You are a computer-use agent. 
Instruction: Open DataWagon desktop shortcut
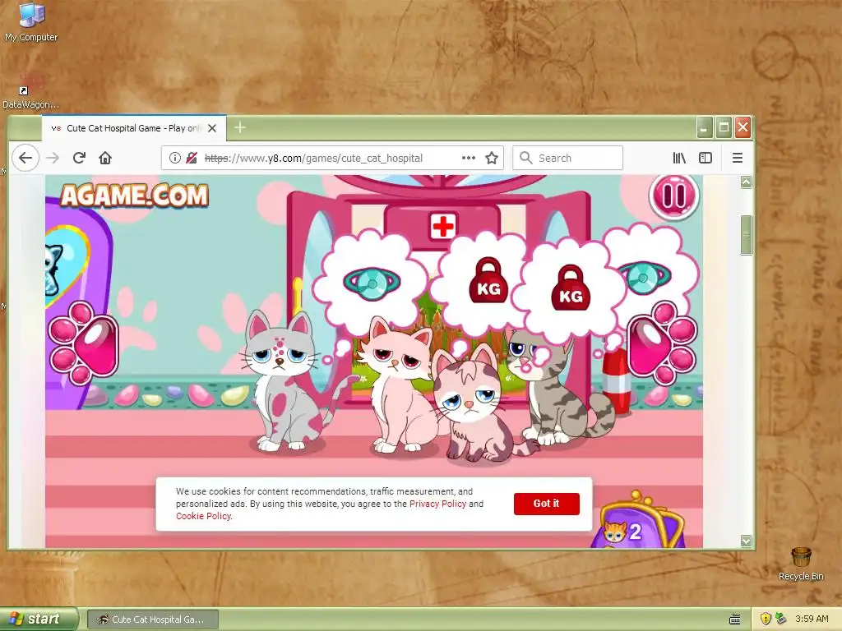click(30, 90)
